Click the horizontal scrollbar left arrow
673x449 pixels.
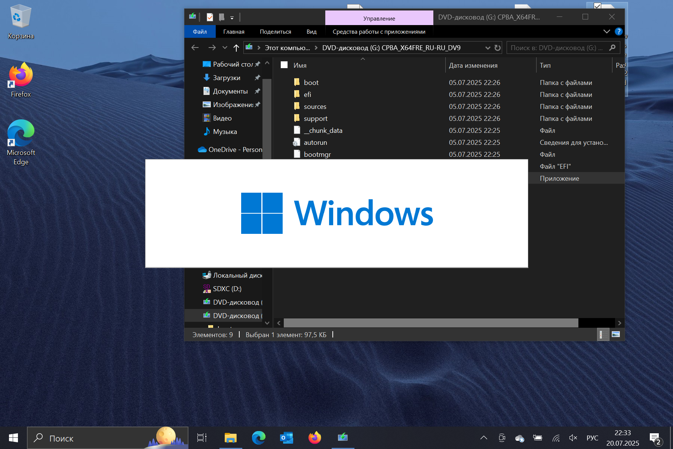[x=279, y=323]
